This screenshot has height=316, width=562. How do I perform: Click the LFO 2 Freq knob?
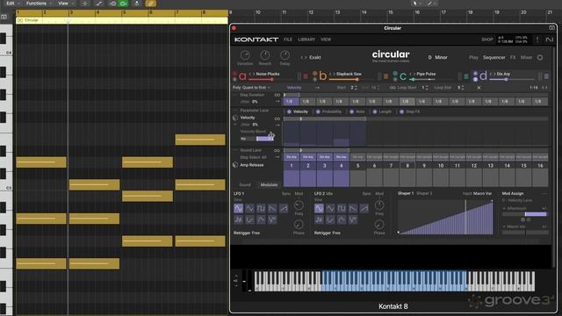pyautogui.click(x=379, y=205)
